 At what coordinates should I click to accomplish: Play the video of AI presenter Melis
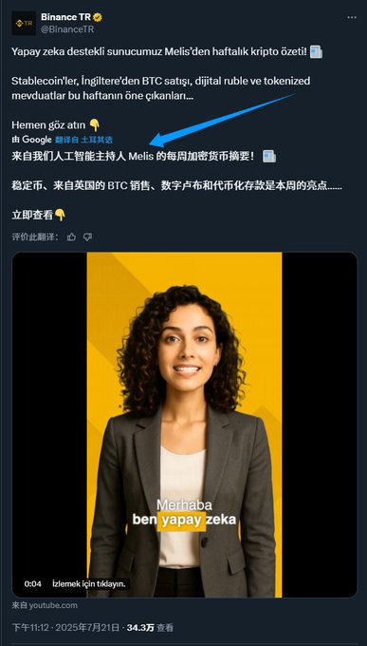point(184,425)
